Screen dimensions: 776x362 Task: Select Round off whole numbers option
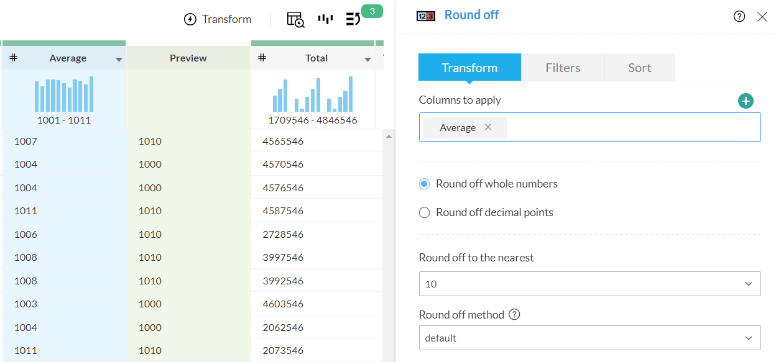tap(425, 184)
